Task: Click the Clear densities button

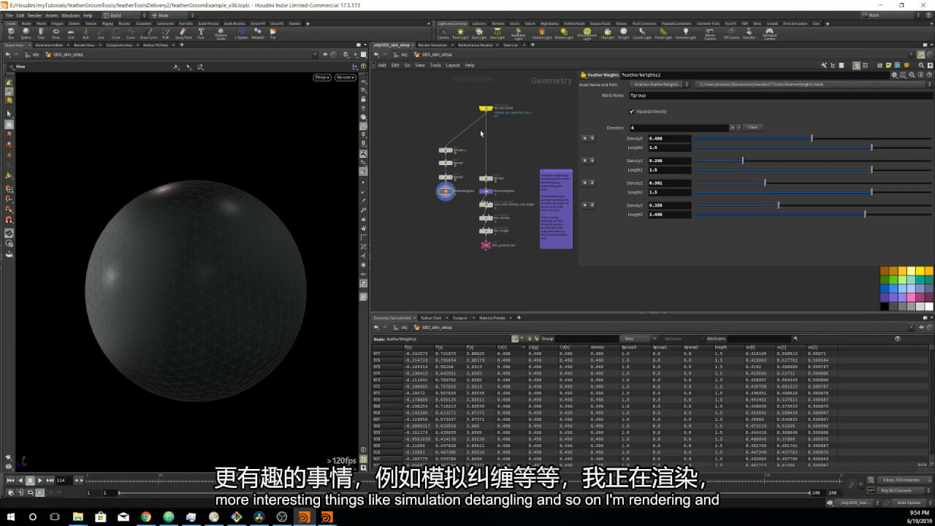Action: coord(753,127)
